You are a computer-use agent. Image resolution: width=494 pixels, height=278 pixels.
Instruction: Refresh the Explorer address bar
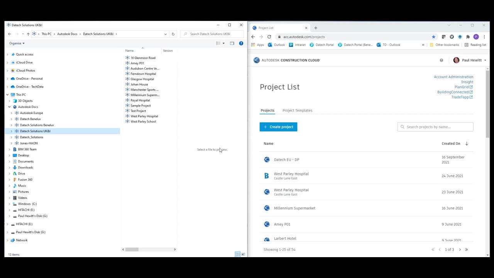[x=173, y=34]
